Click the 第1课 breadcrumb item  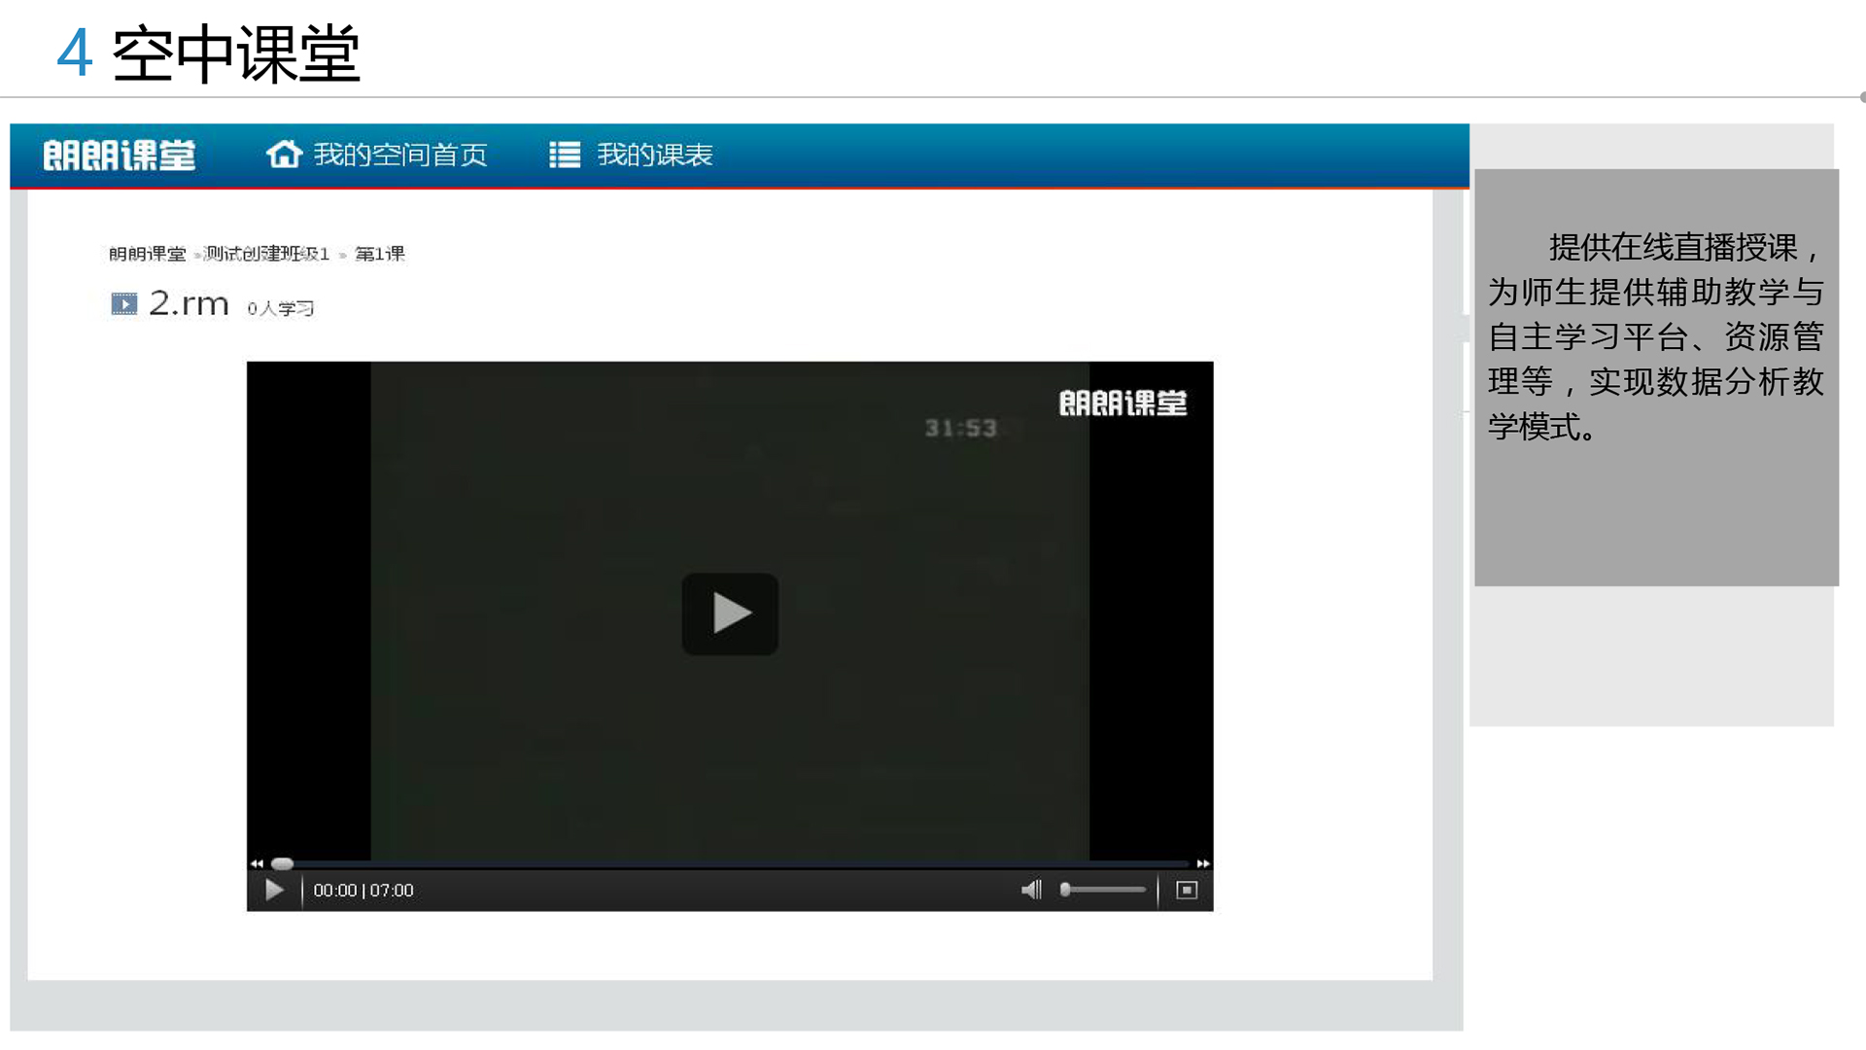(x=380, y=254)
